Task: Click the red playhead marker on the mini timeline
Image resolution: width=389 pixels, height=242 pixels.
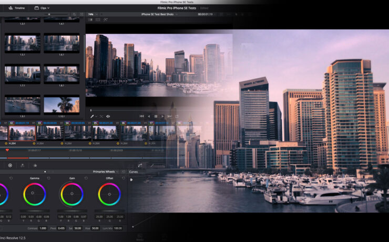Action: (7, 150)
